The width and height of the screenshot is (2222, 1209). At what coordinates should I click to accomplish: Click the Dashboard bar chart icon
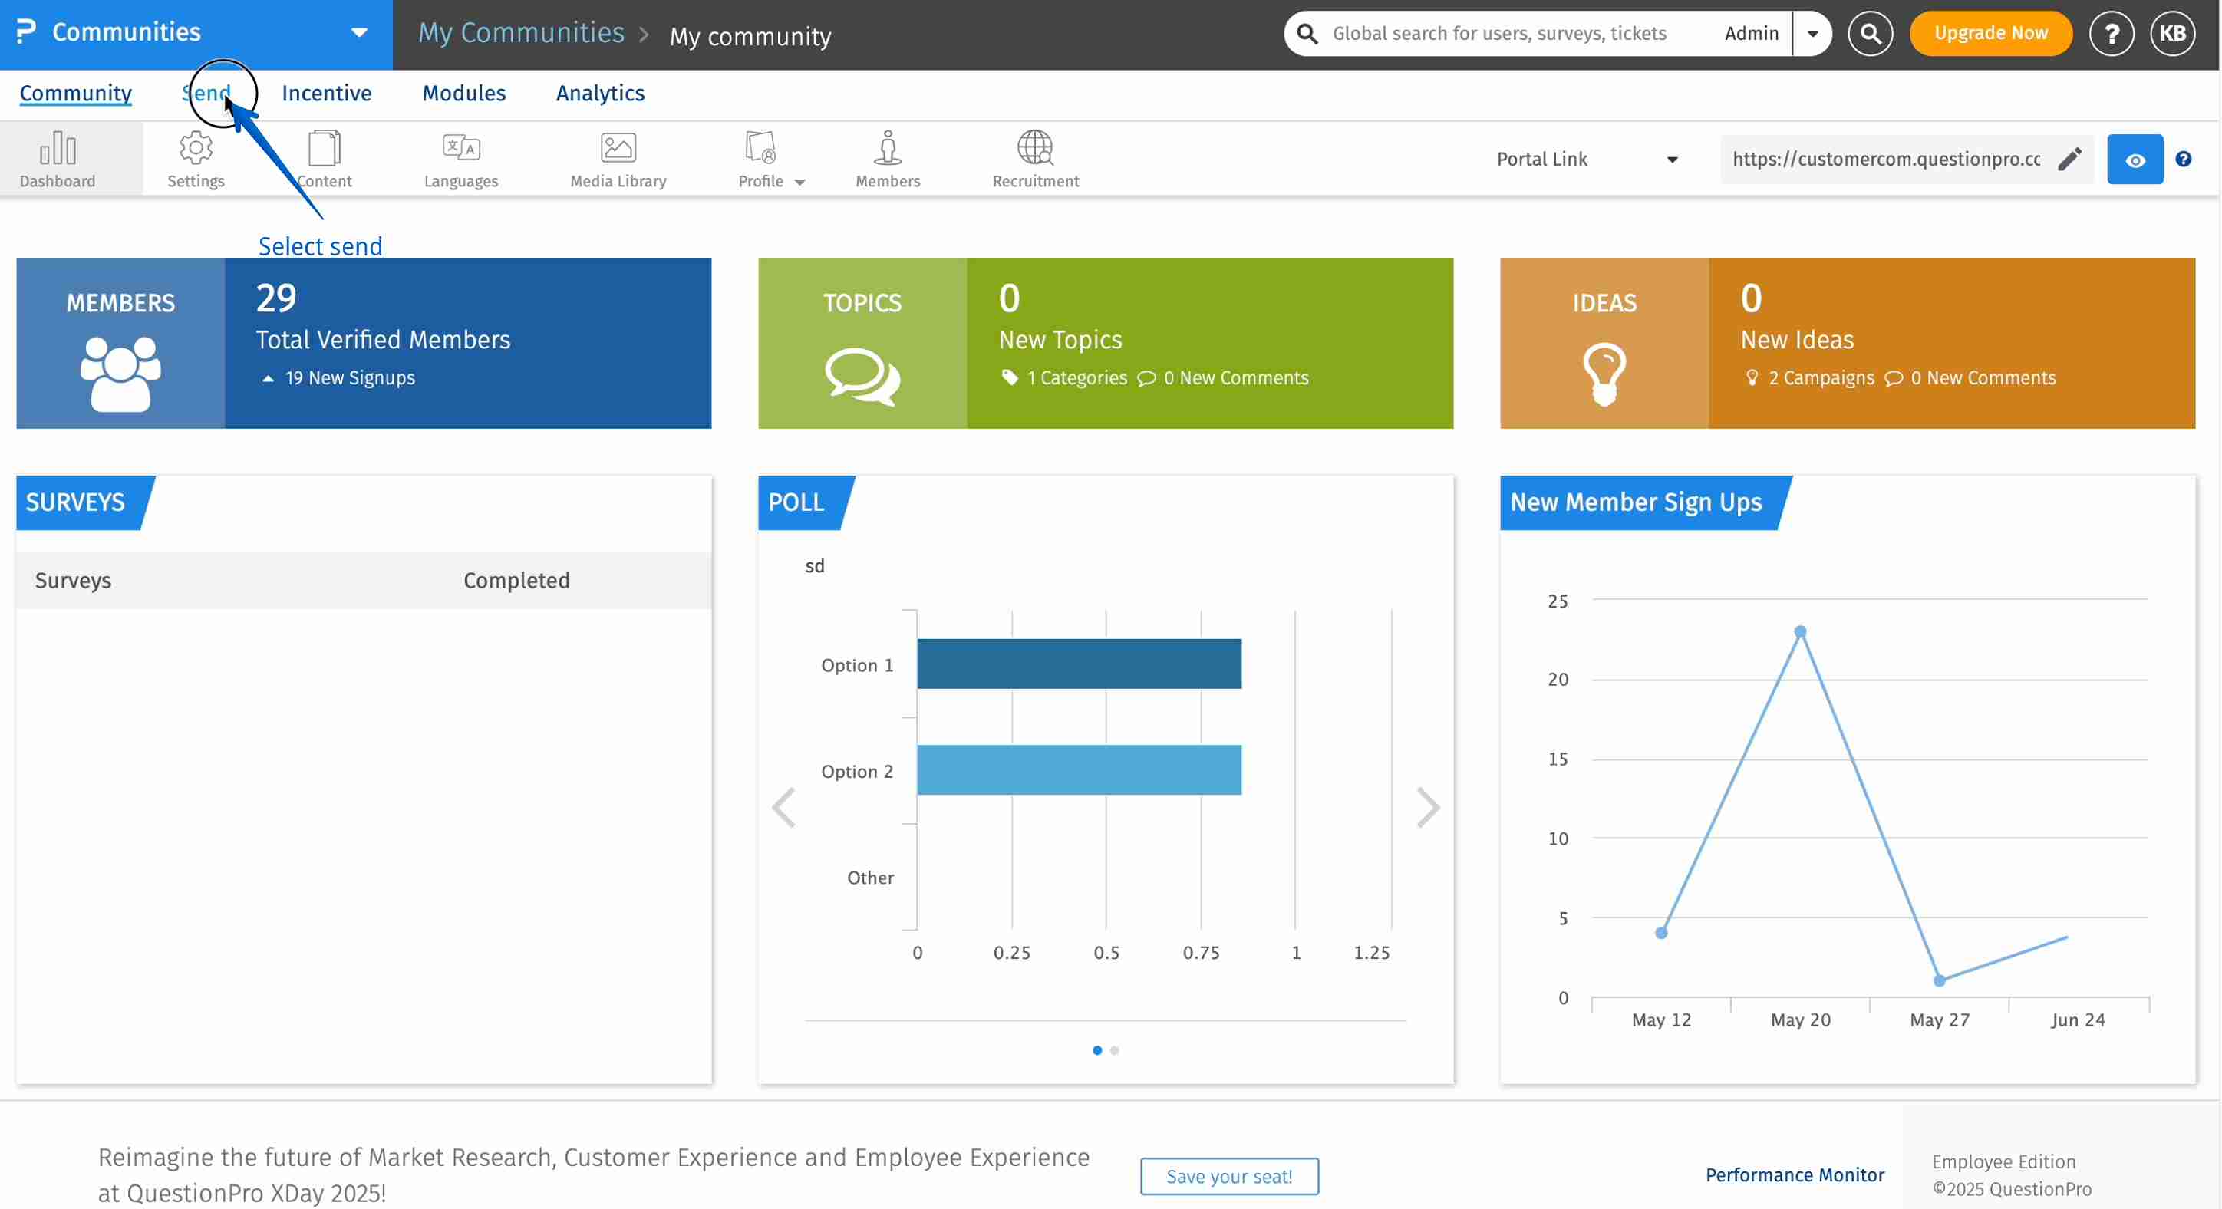(58, 148)
